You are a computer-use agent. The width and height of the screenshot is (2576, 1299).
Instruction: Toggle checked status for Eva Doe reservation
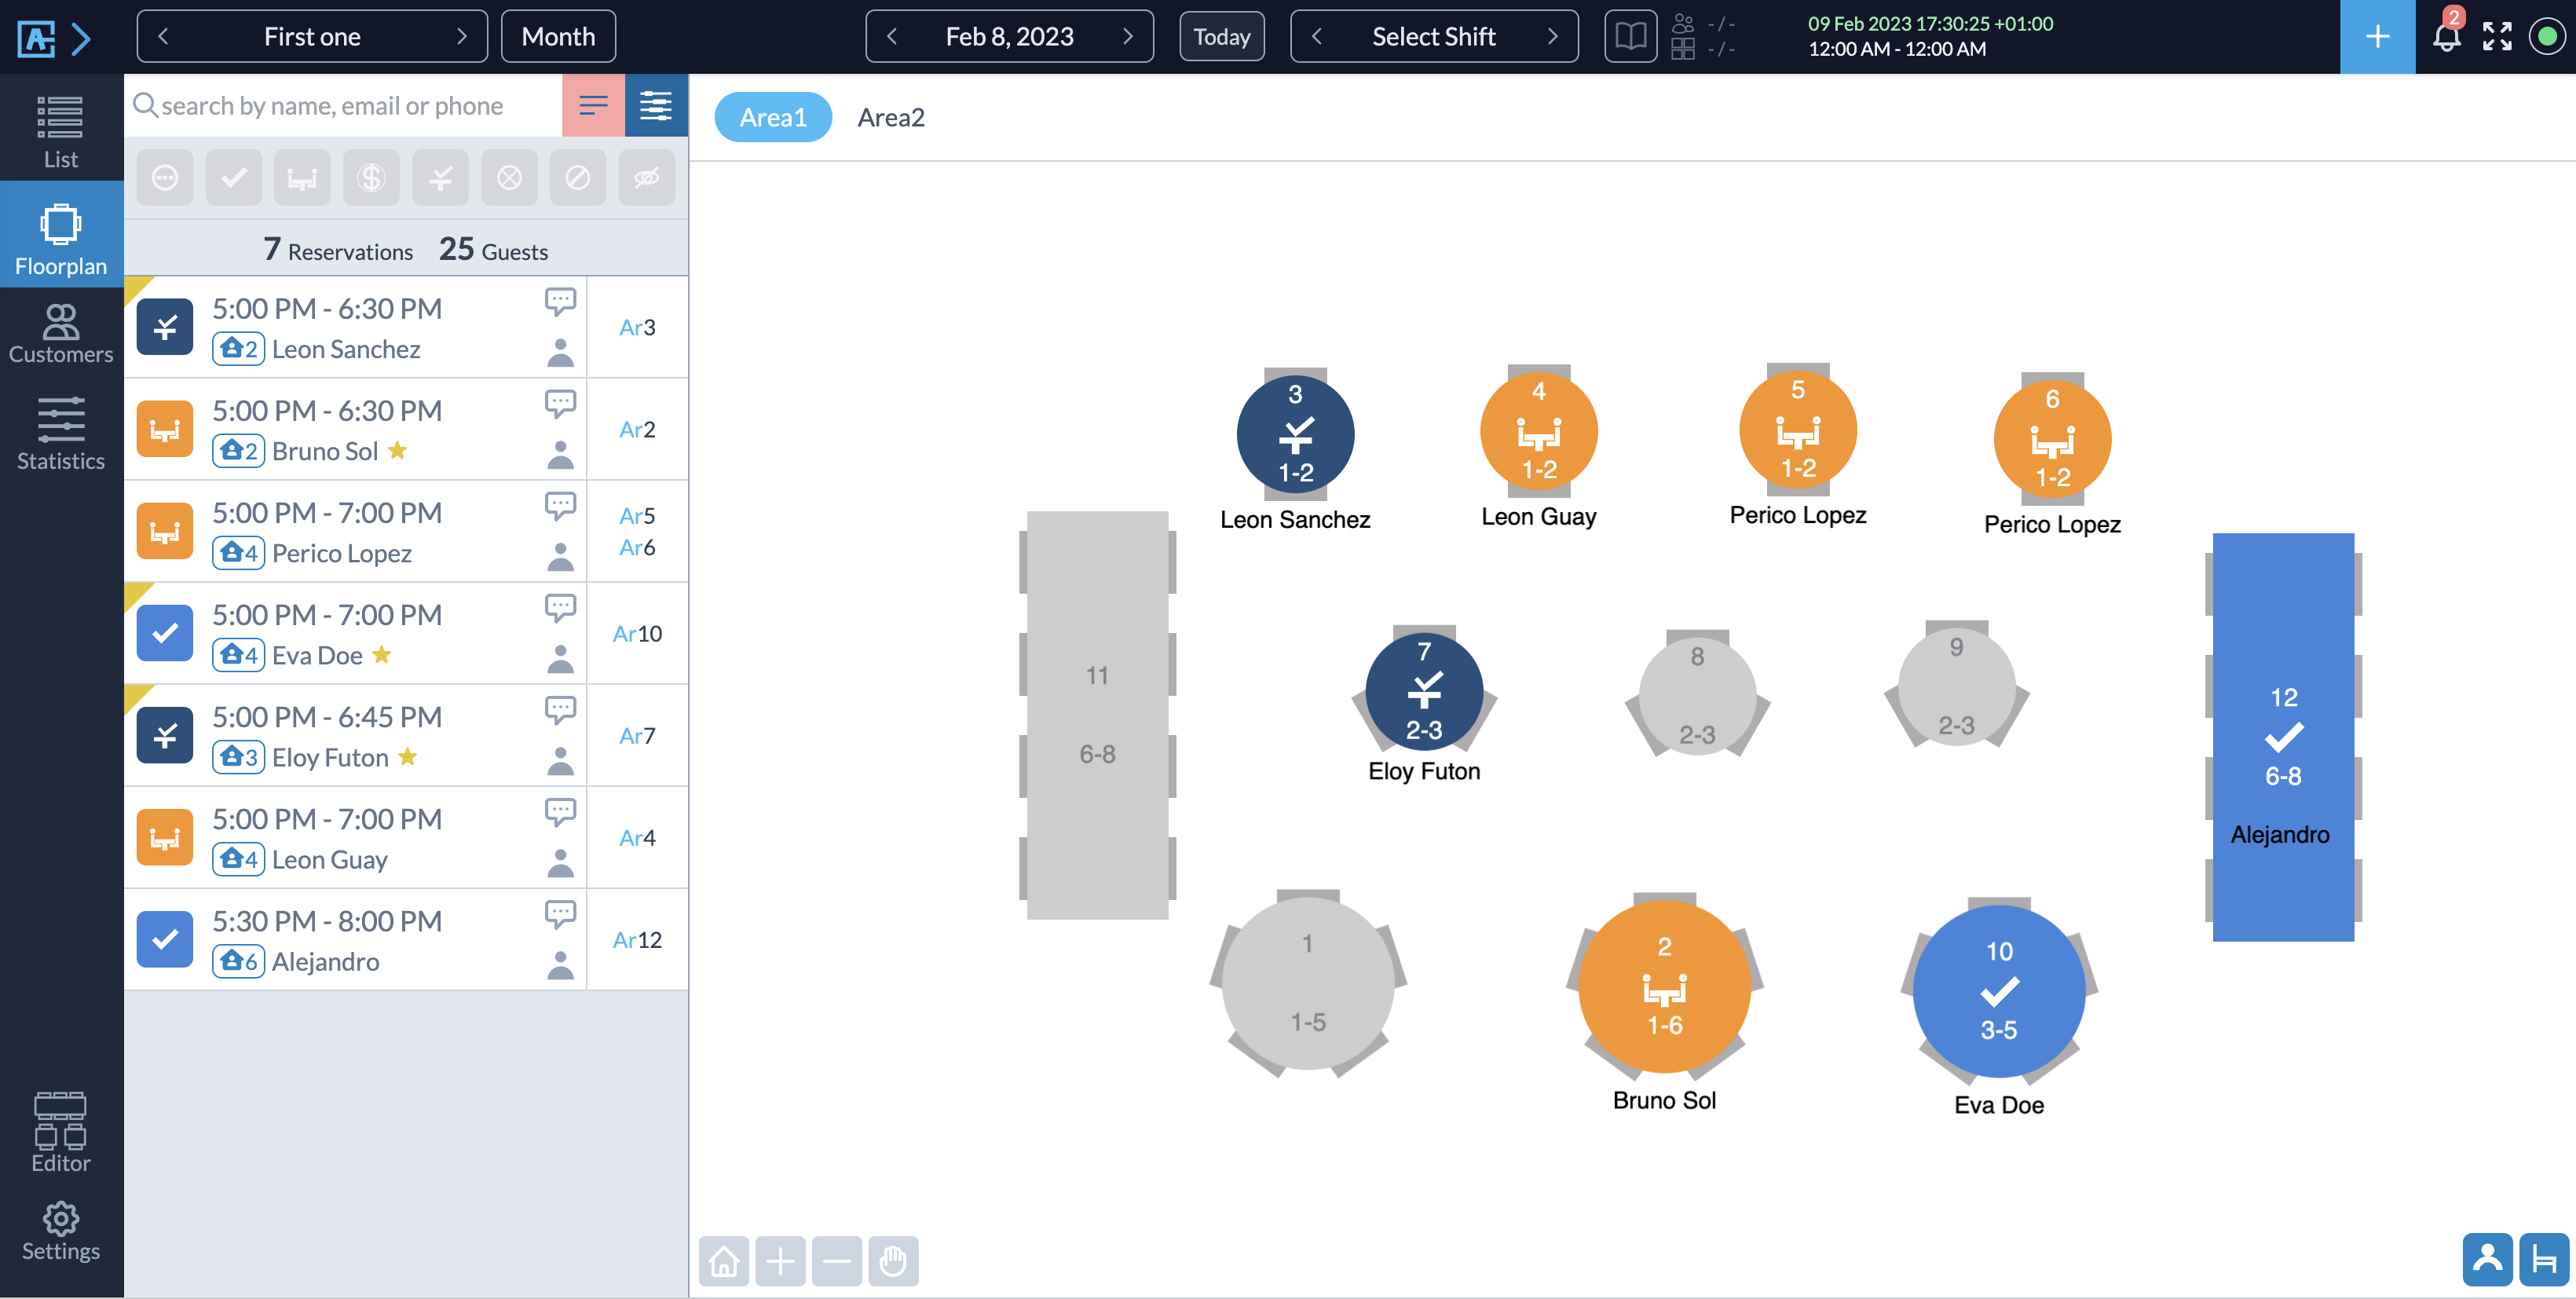pos(164,631)
